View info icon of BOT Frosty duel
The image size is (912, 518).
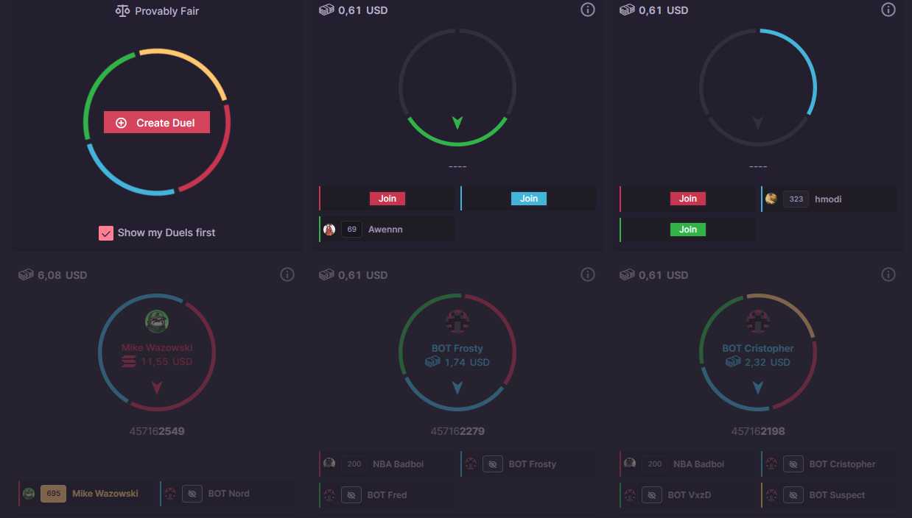tap(587, 274)
